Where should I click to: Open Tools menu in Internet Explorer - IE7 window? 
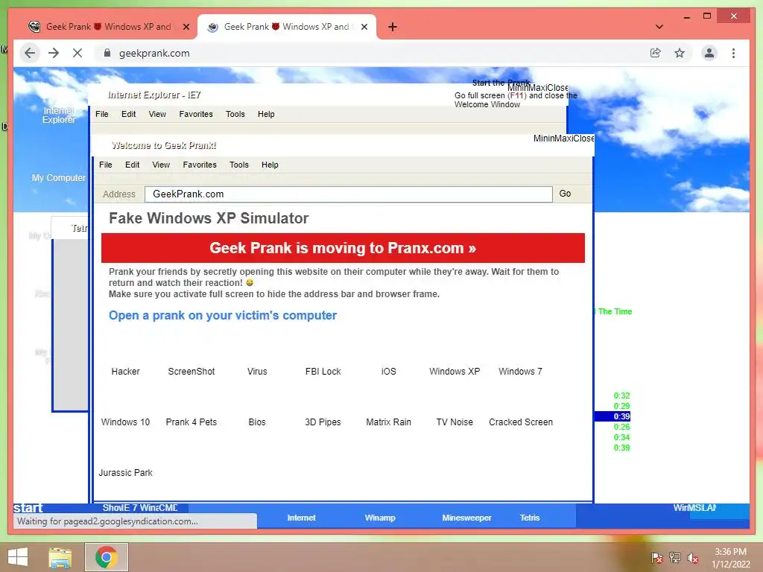(235, 114)
